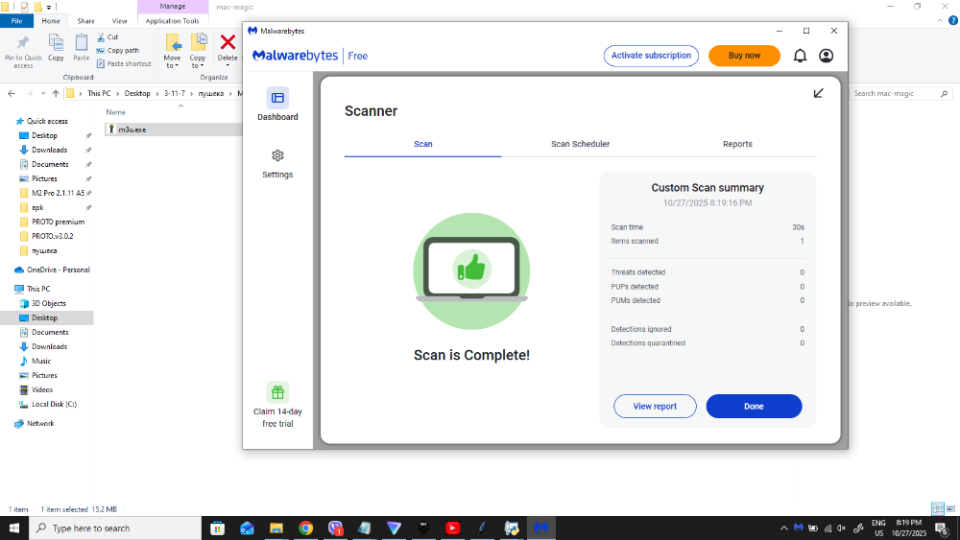This screenshot has height=540, width=960.
Task: Click the Activate subscription button
Action: 651,56
